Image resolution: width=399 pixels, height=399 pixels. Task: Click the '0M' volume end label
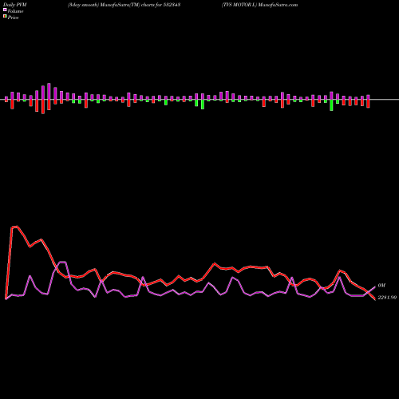381,286
